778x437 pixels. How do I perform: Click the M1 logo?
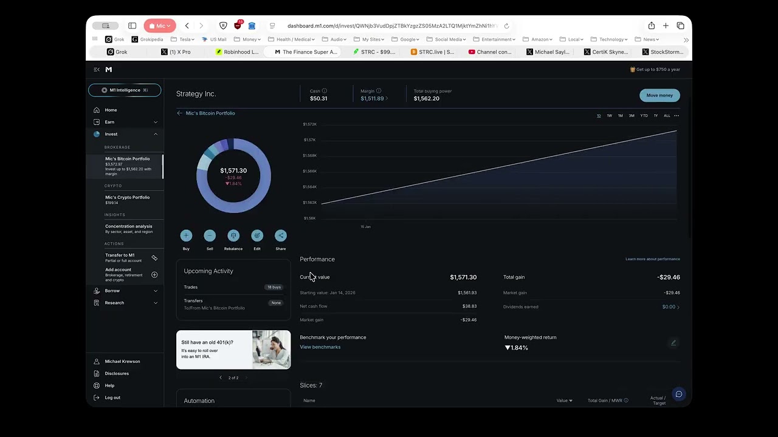tap(109, 70)
